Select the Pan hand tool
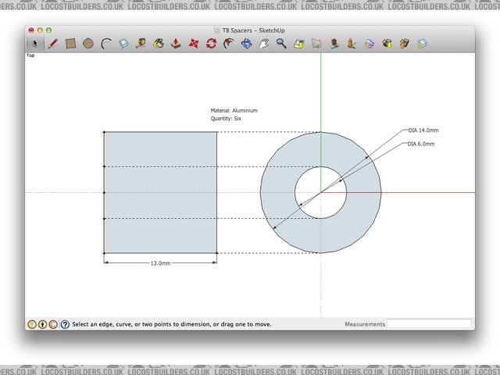500x375 pixels. point(264,44)
